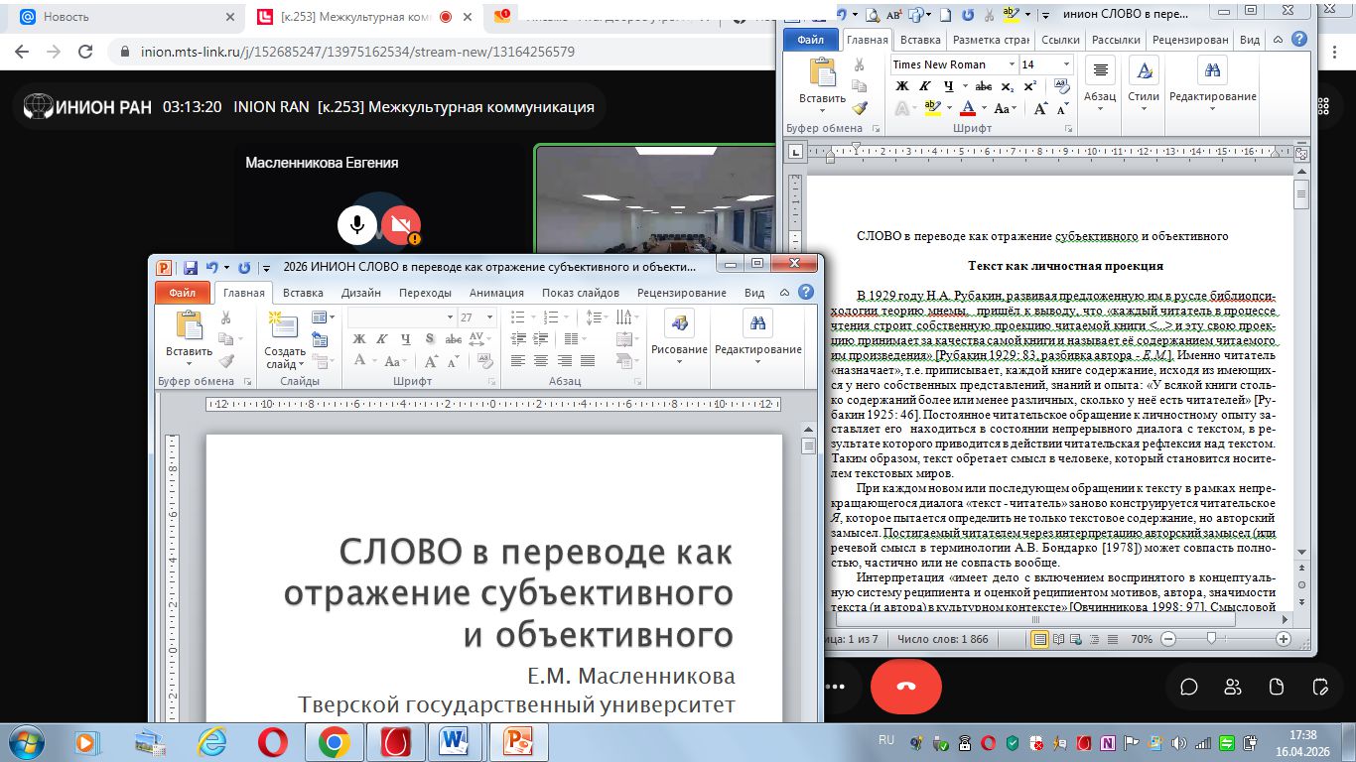Toggle the camera in the webinar
Screen dimensions: 1356x762
coord(400,225)
